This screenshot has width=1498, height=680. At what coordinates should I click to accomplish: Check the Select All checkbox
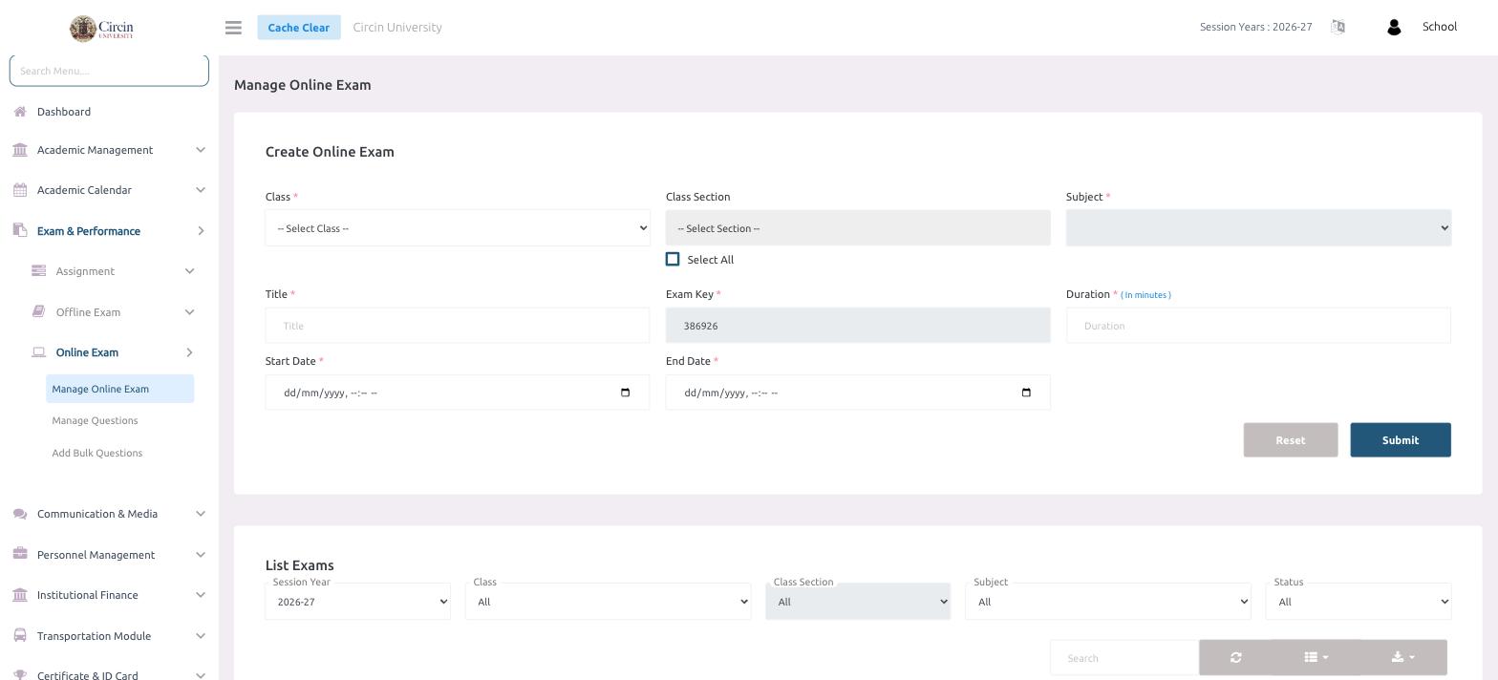673,260
